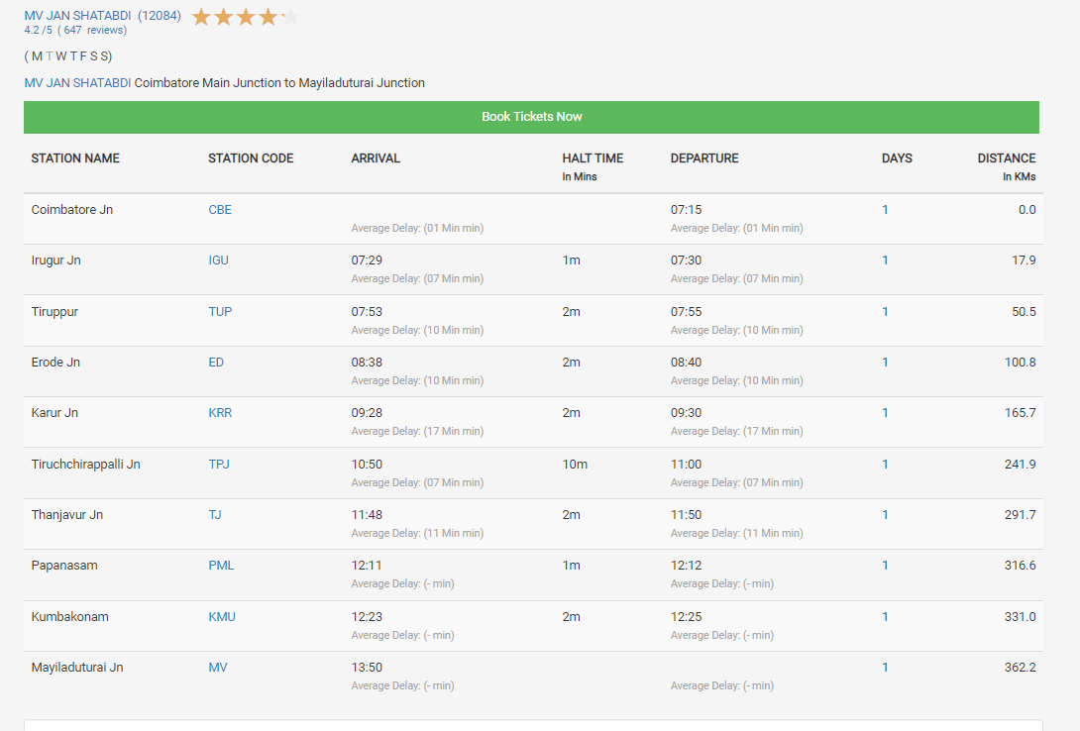Screen dimensions: 1080x731
Task: Click the 07:15 departure time for Coimbatore
Action: click(686, 210)
